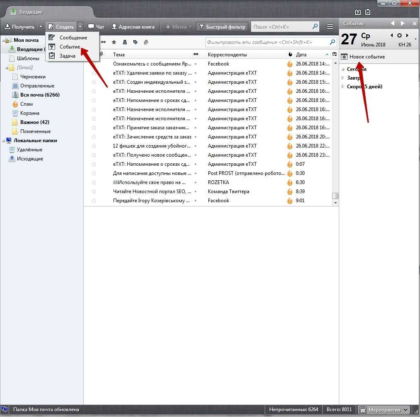Open Получить dropdown arrow
The width and height of the screenshot is (420, 417).
point(41,27)
